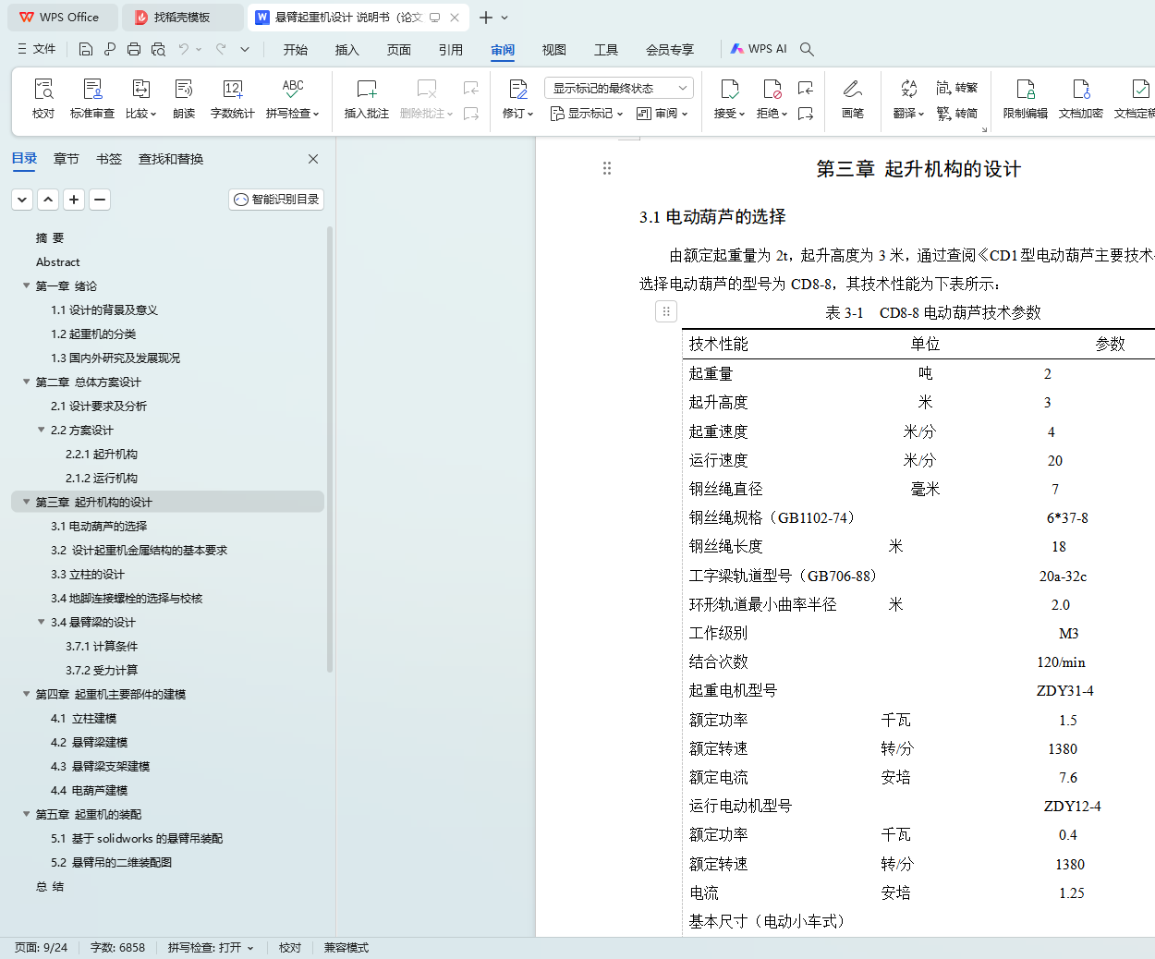Switch to the 书签 navigation tab
This screenshot has height=959, width=1155.
(109, 159)
